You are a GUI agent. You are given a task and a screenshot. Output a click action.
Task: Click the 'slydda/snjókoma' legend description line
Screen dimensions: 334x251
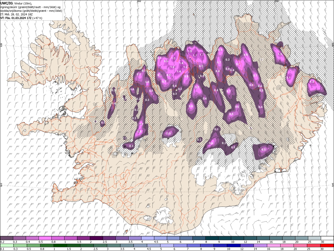pyautogui.click(x=31, y=11)
